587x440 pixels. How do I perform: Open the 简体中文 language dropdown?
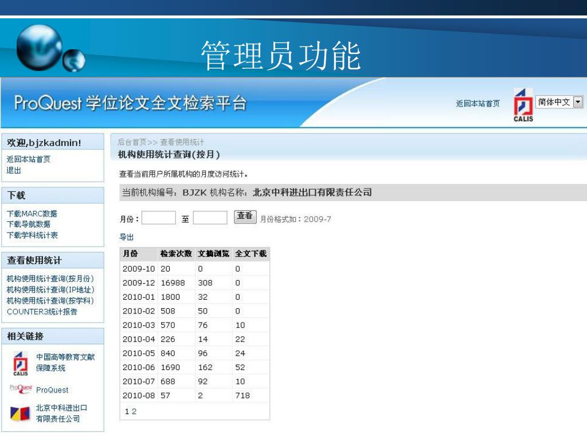pos(559,102)
